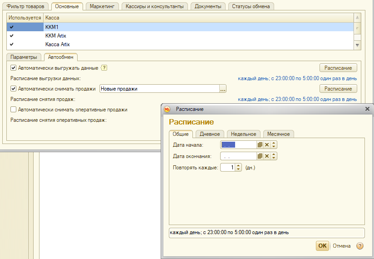The width and height of the screenshot is (374, 259).
Task: Adjust Повторять каждые spinner value
Action: [x=239, y=168]
